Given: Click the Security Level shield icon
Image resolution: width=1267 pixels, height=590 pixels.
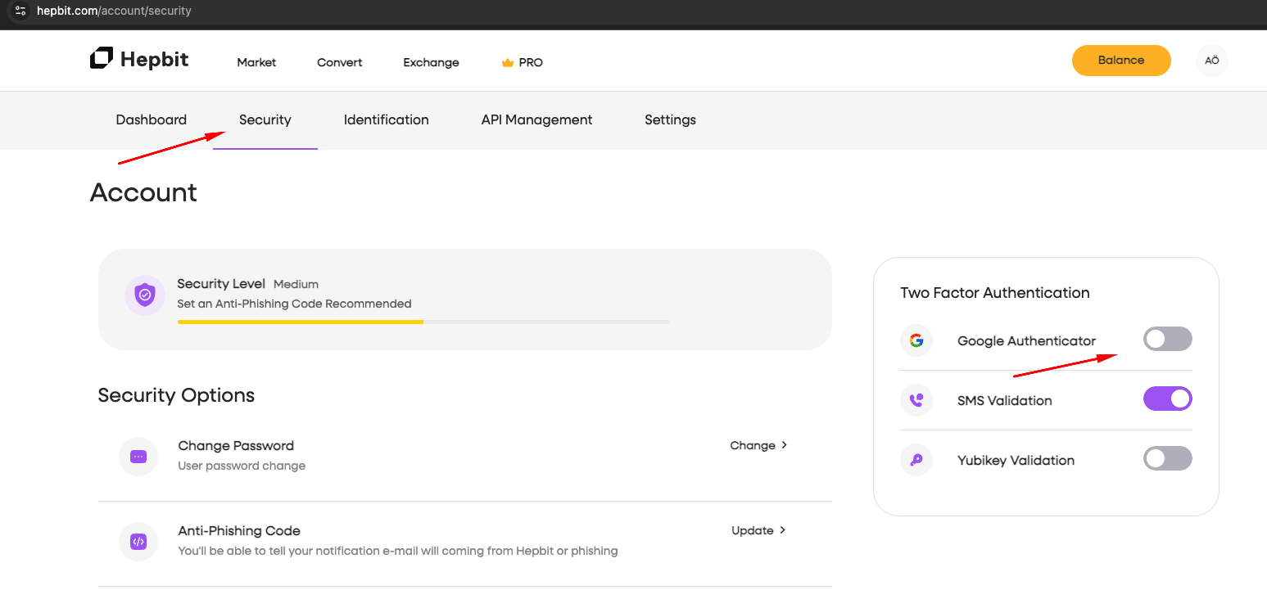Looking at the screenshot, I should tap(145, 295).
